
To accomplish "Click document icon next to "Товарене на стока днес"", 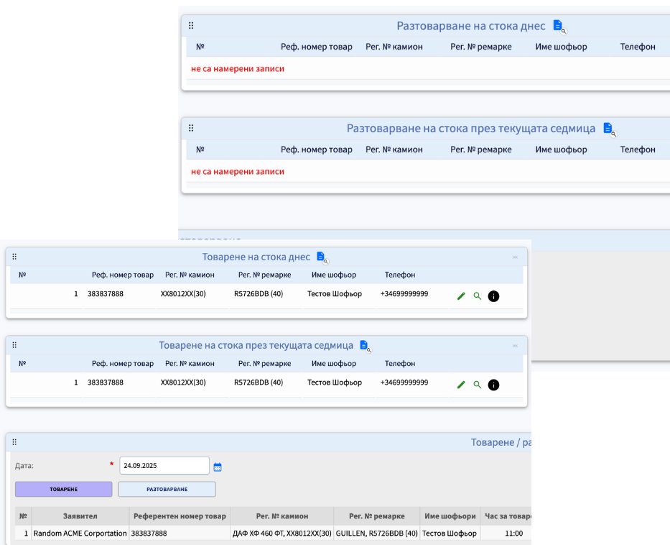I will point(321,257).
